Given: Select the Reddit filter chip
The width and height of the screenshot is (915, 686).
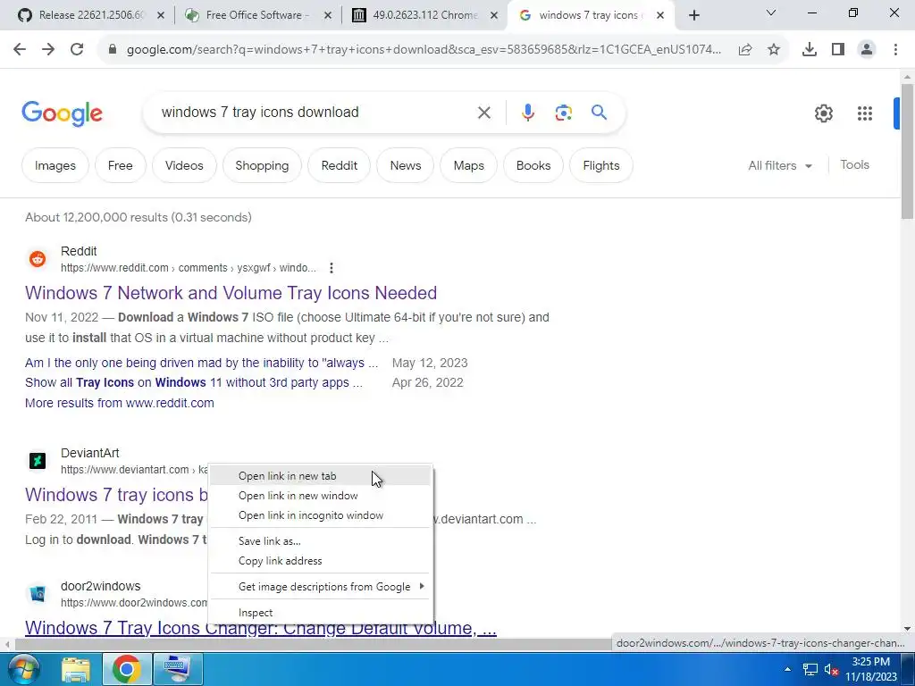Looking at the screenshot, I should pyautogui.click(x=339, y=165).
